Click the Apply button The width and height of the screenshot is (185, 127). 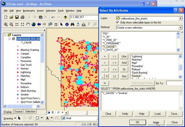point(156,122)
